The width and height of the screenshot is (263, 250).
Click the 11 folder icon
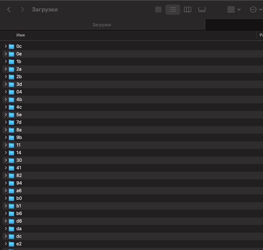11,145
